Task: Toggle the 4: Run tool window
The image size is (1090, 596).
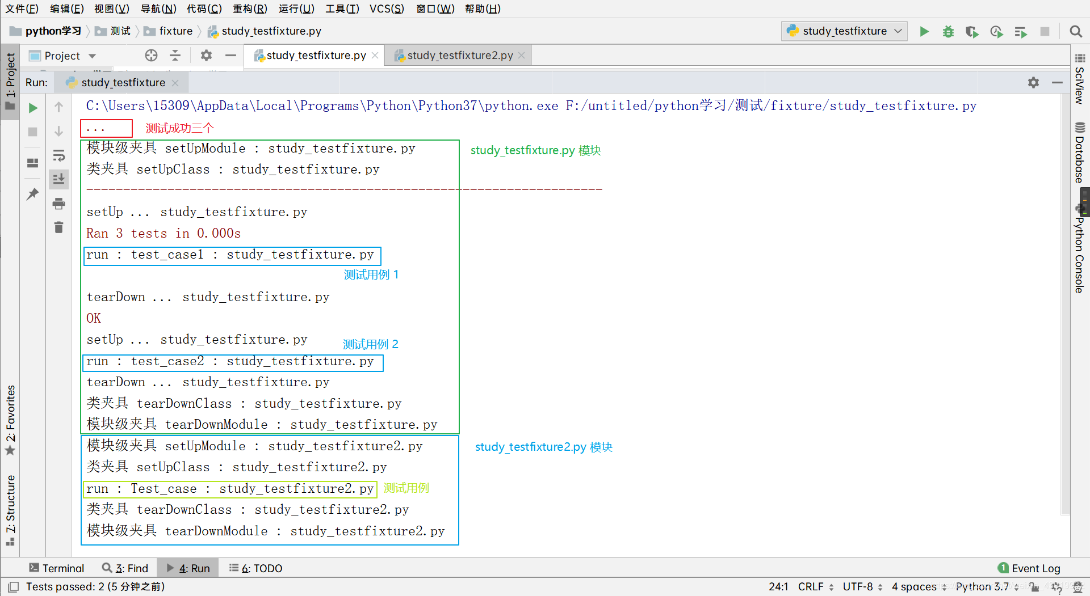Action: [188, 568]
